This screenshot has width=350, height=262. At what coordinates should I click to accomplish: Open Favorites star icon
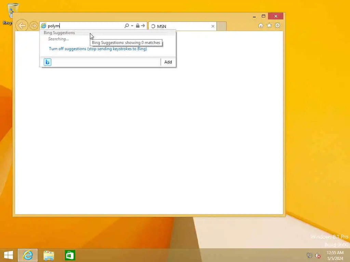coord(269,25)
